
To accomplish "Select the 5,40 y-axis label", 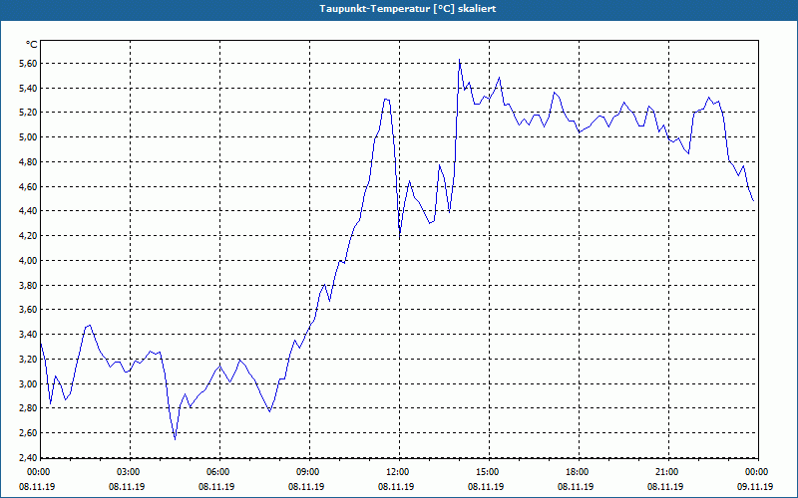I will click(29, 89).
